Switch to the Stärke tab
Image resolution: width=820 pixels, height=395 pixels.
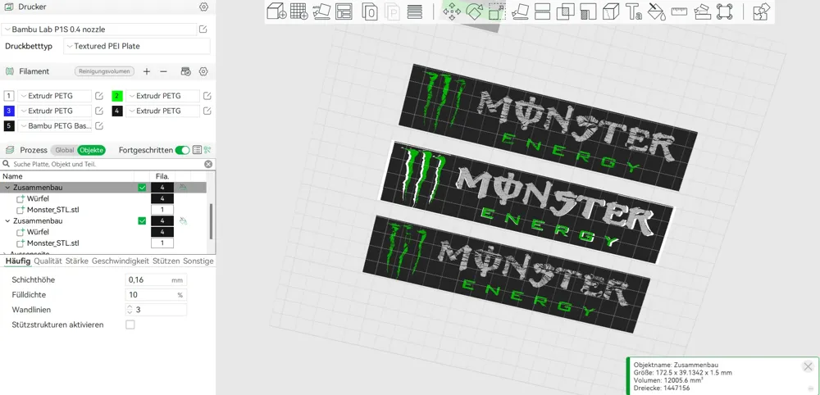[77, 261]
